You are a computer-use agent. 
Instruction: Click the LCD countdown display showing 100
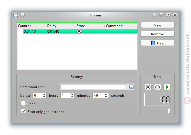[158, 99]
